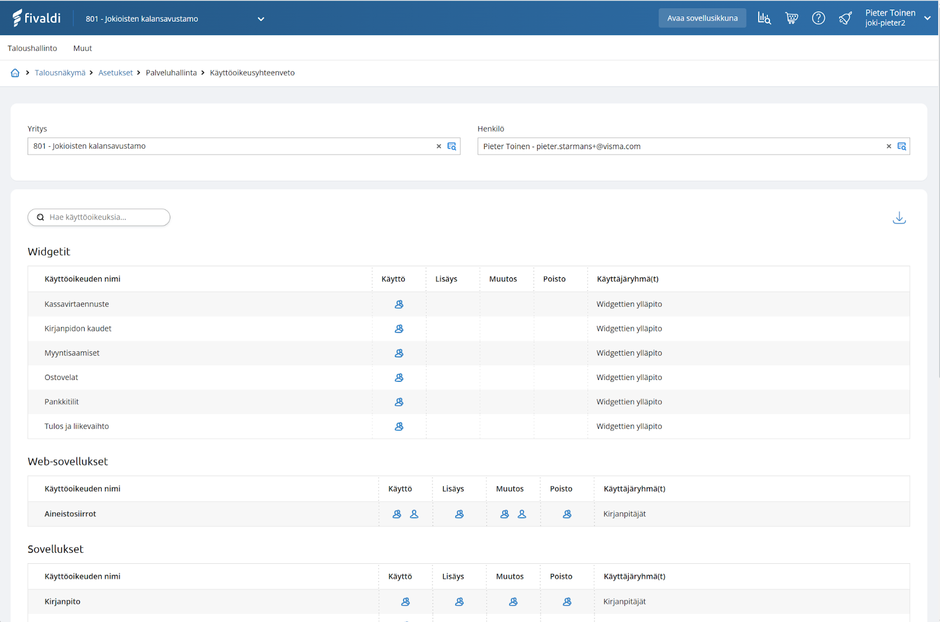Screen dimensions: 940x622
Task: Open the help question mark icon
Action: (818, 18)
